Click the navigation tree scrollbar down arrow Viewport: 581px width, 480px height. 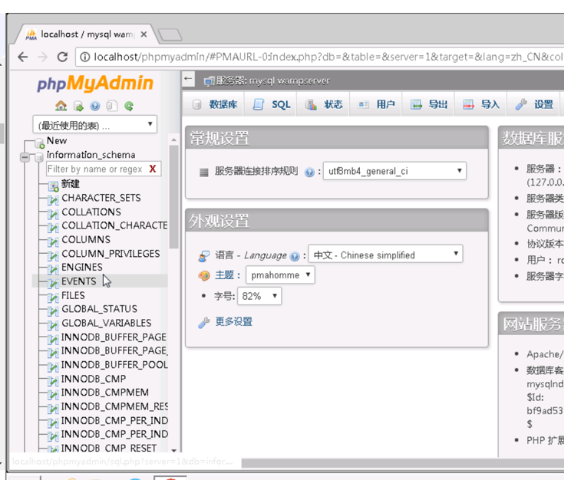click(173, 450)
